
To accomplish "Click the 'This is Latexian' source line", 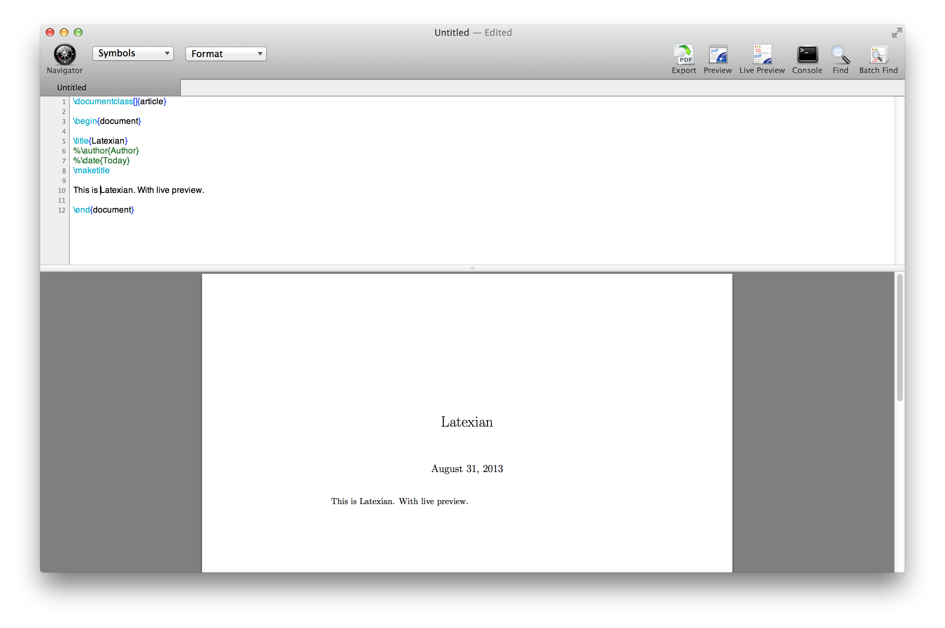I will pyautogui.click(x=139, y=190).
